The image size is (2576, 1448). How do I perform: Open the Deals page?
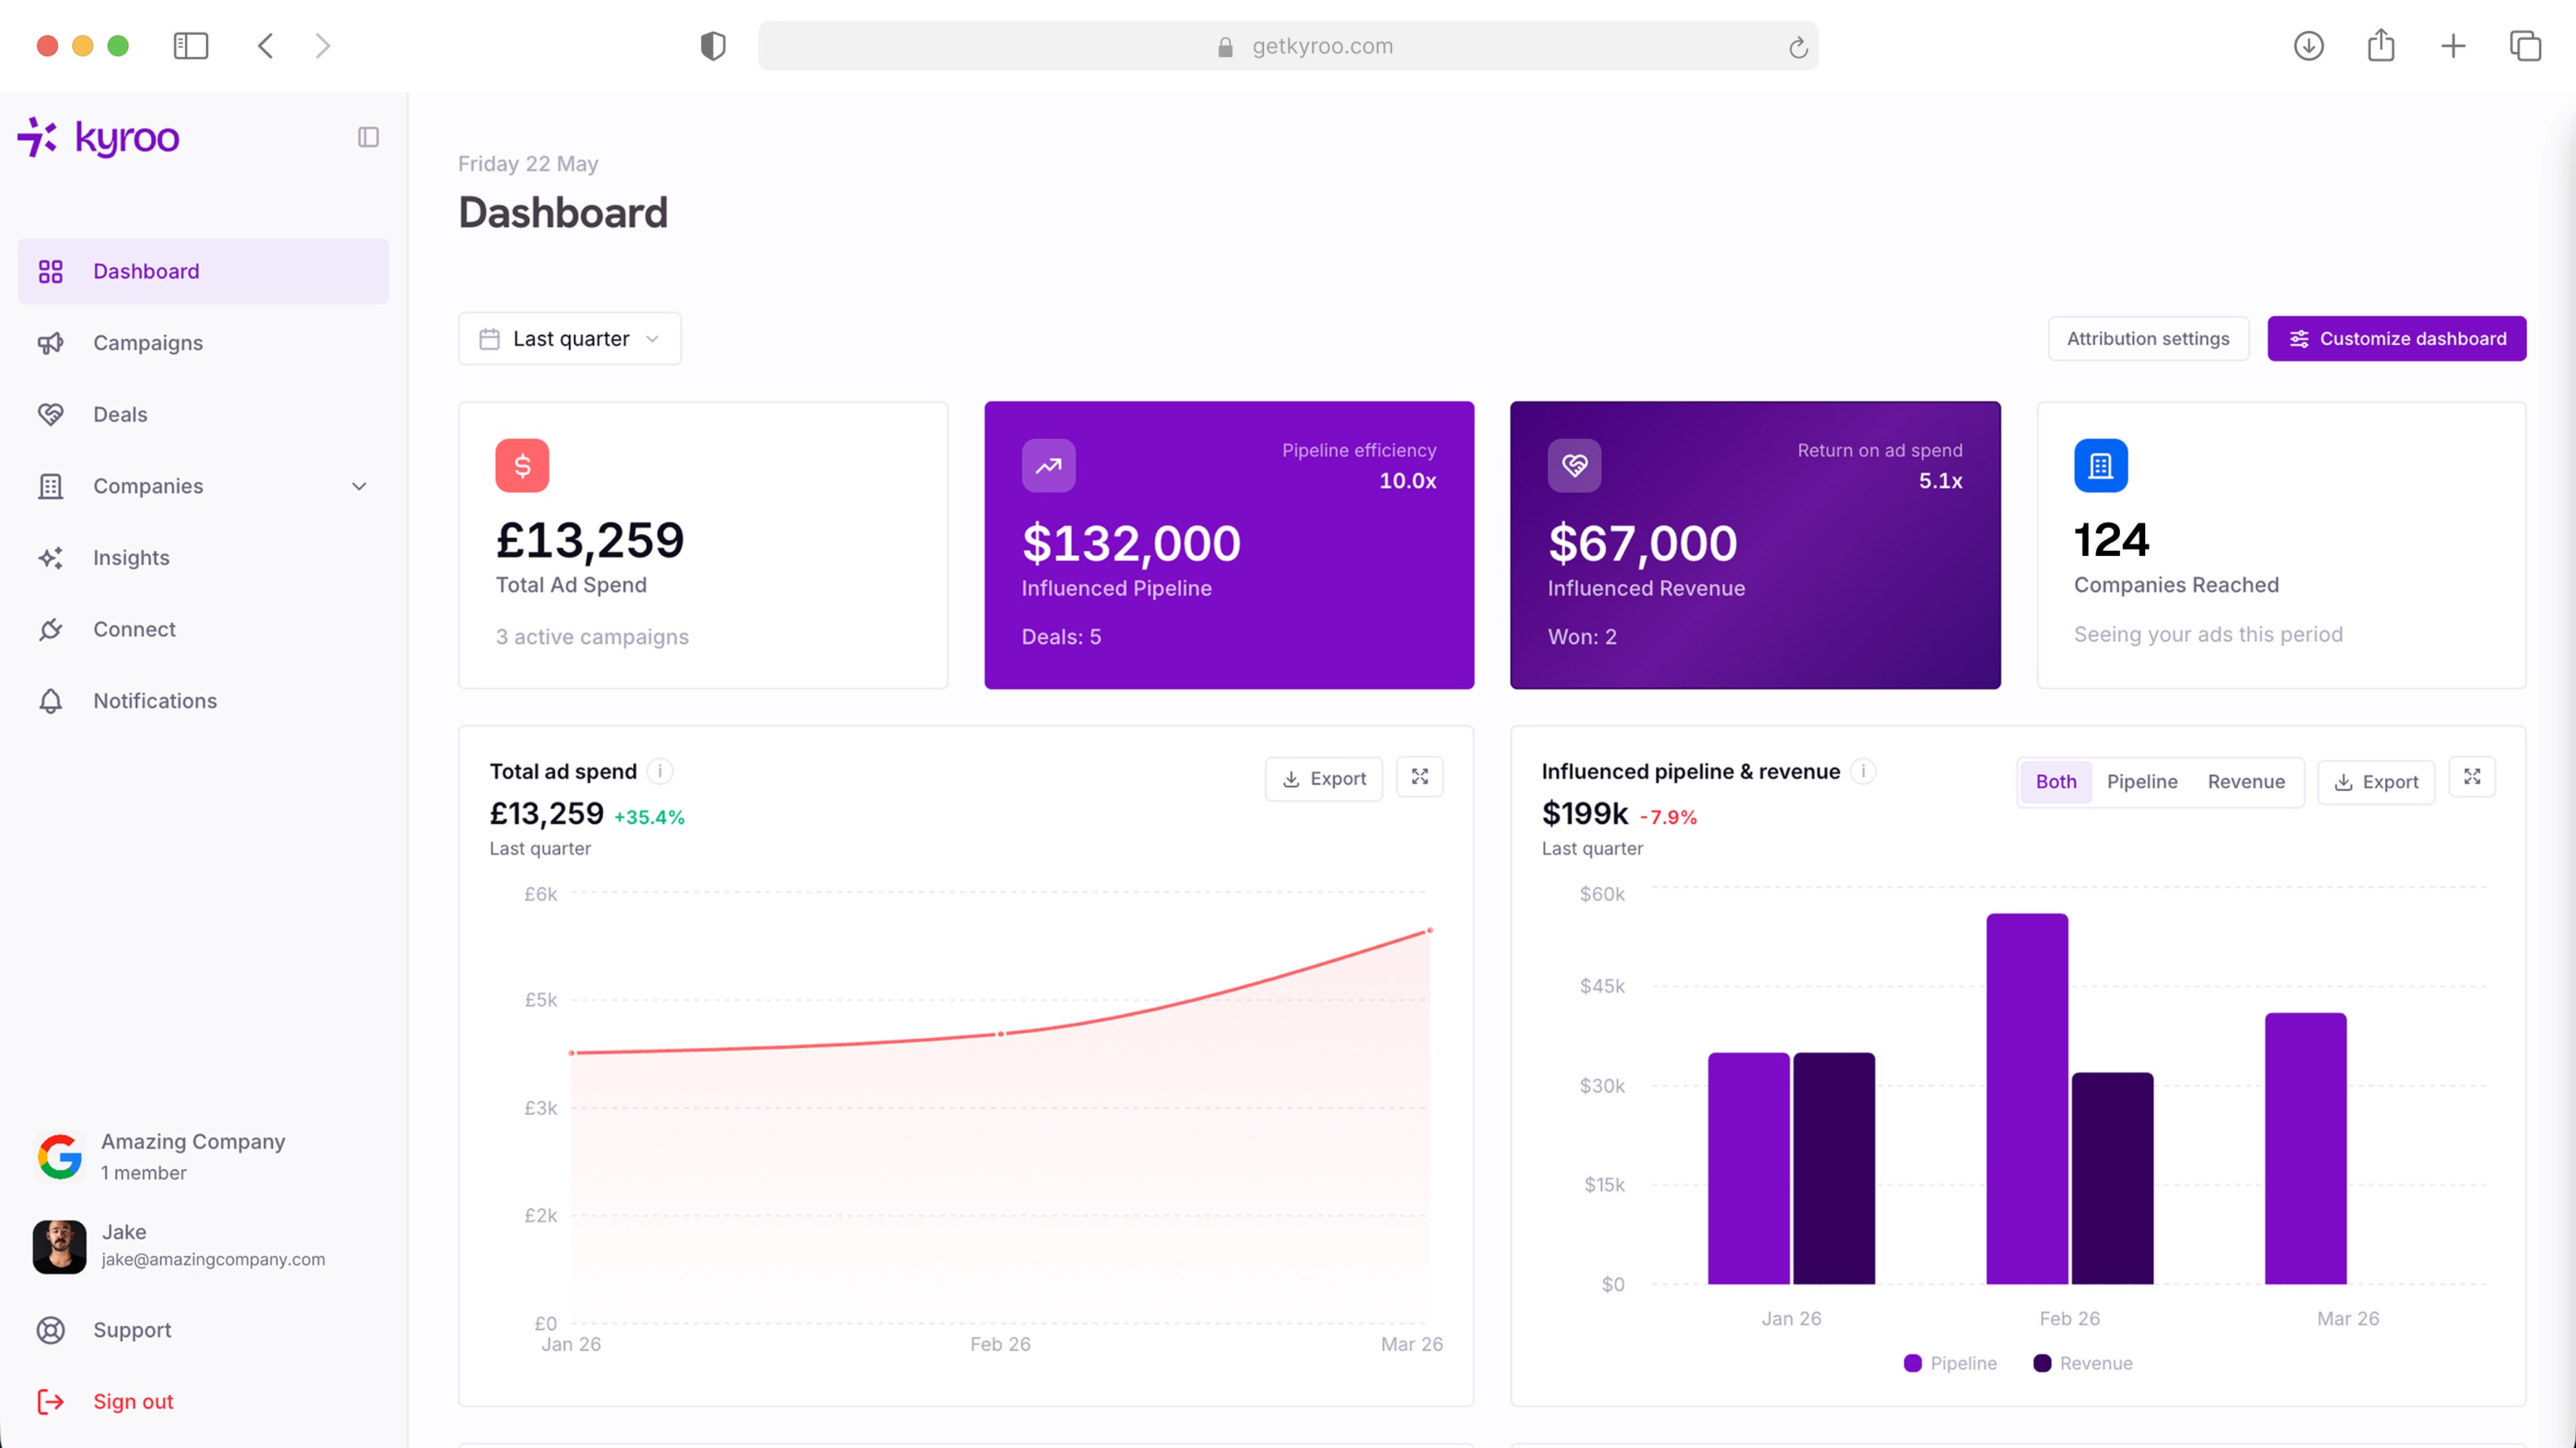coord(203,414)
